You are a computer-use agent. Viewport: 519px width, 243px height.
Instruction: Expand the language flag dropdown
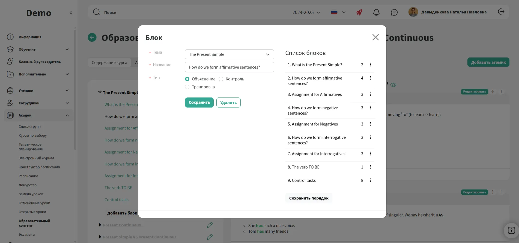(338, 12)
